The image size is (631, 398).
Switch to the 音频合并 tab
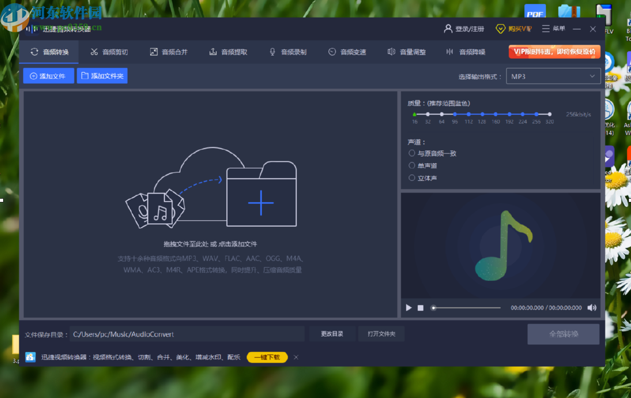[x=168, y=52]
